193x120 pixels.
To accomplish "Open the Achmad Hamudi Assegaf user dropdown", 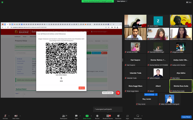I will (99, 32).
